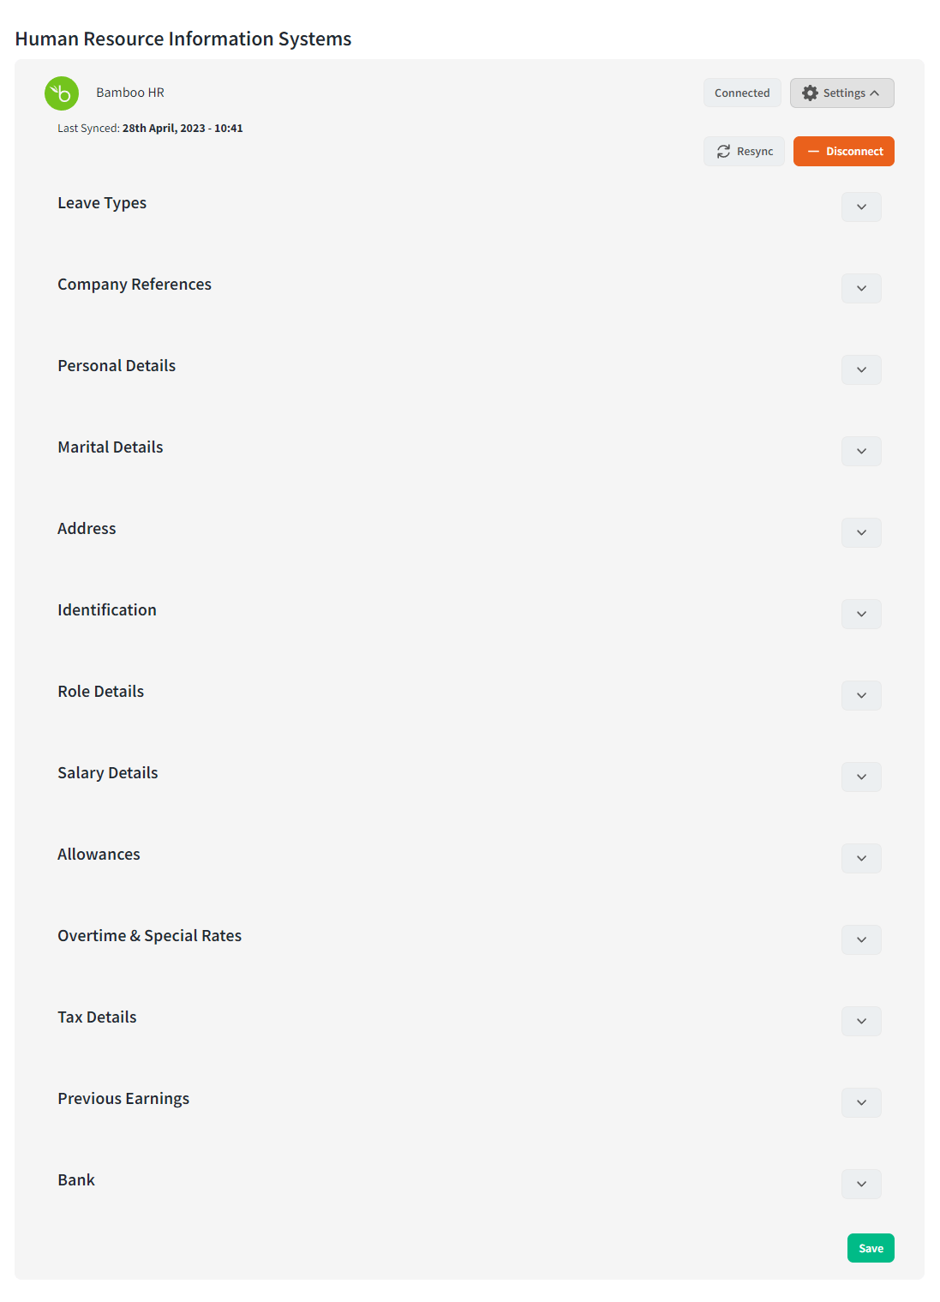Expand the Allowances section
Viewport: 940px width, 1302px height.
click(x=860, y=858)
